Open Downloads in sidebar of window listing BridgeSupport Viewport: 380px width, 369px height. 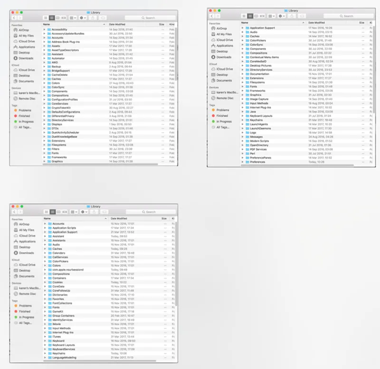(26, 58)
